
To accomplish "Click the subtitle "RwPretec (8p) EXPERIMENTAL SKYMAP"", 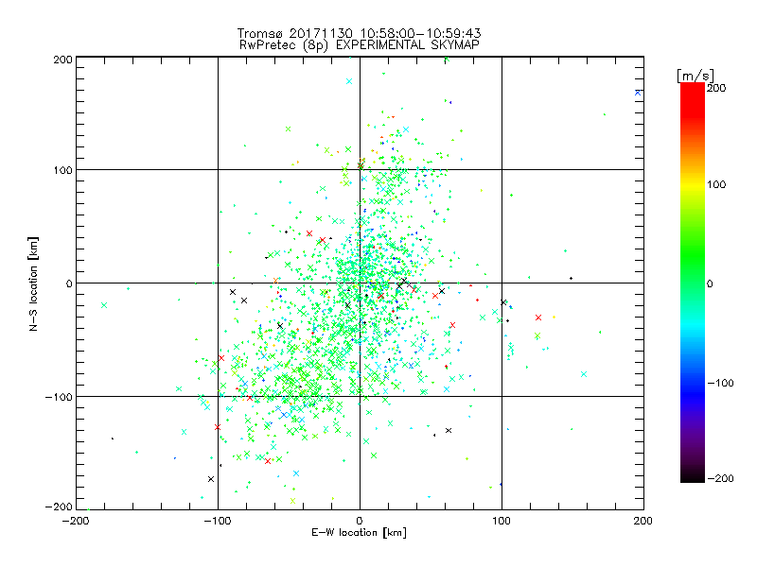I will 359,44.
